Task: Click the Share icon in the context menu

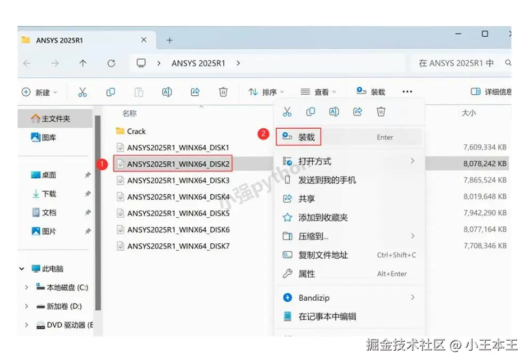Action: pos(357,112)
